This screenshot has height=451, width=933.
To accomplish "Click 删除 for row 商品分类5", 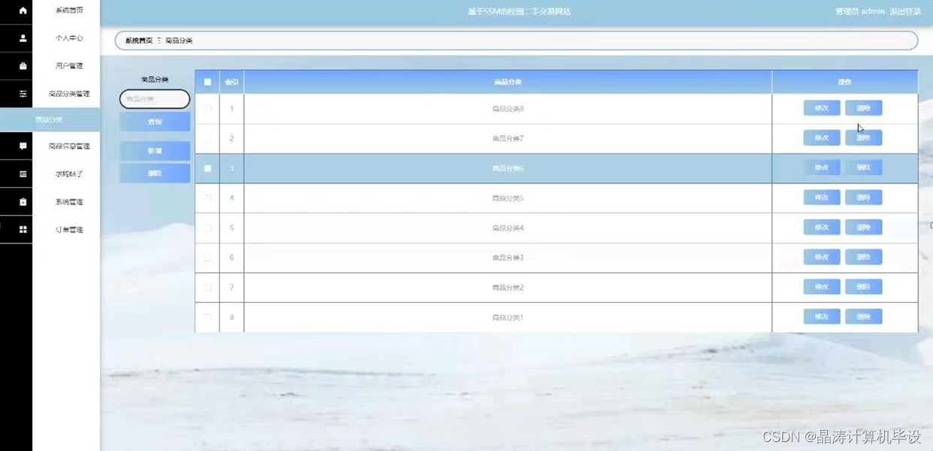I will tap(863, 198).
